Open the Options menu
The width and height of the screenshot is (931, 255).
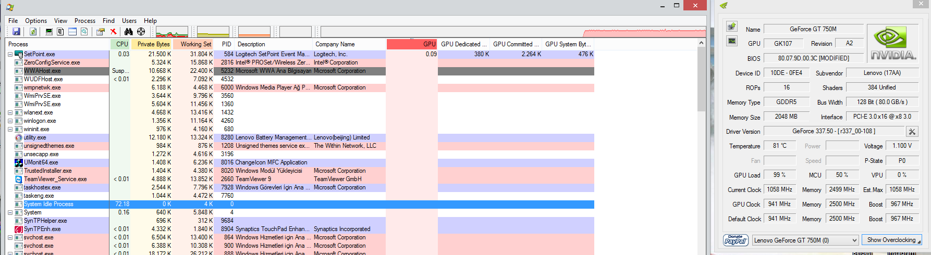click(36, 21)
